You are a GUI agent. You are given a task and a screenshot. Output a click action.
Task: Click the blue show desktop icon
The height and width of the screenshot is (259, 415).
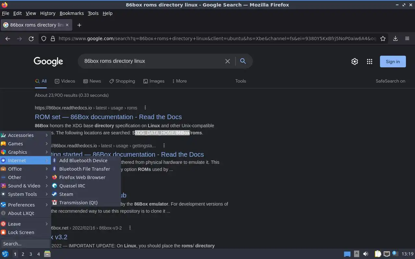point(347,254)
